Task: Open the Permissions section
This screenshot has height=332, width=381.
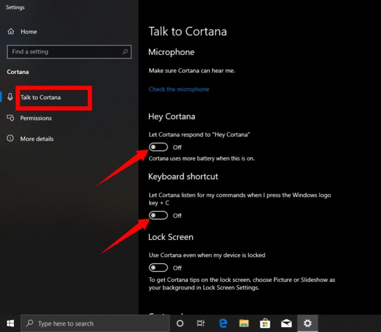Action: click(x=36, y=118)
